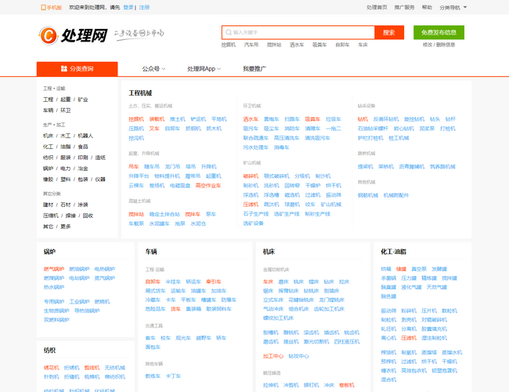The height and width of the screenshot is (392, 509).
Task: Click the 处理网 logo icon
Action: click(x=48, y=35)
